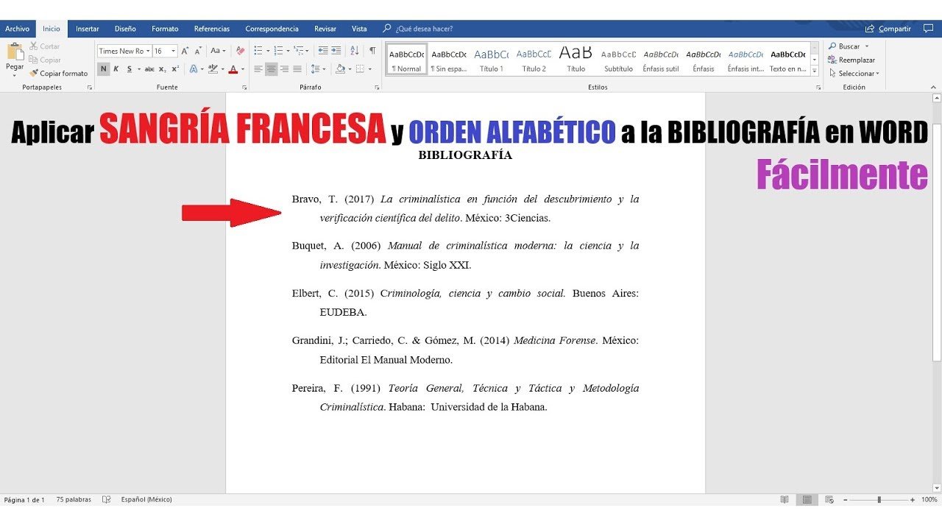This screenshot has width=942, height=530.
Task: Open the font size 16 dropdown
Action: (x=174, y=51)
